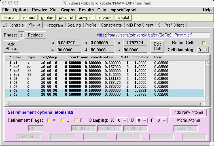This screenshot has width=214, height=146.
Task: Open the X damping dropdown
Action: click(x=122, y=120)
